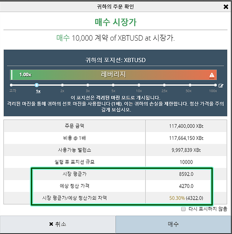Move leverage to the 50x stop

click(188, 85)
